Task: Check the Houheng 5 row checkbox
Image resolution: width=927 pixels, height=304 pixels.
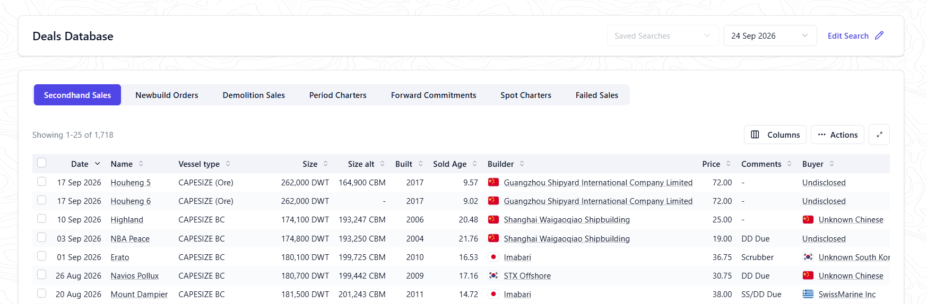Action: [42, 182]
